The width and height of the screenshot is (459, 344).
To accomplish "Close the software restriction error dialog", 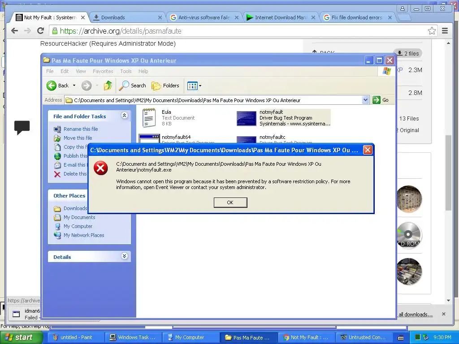I will click(368, 150).
